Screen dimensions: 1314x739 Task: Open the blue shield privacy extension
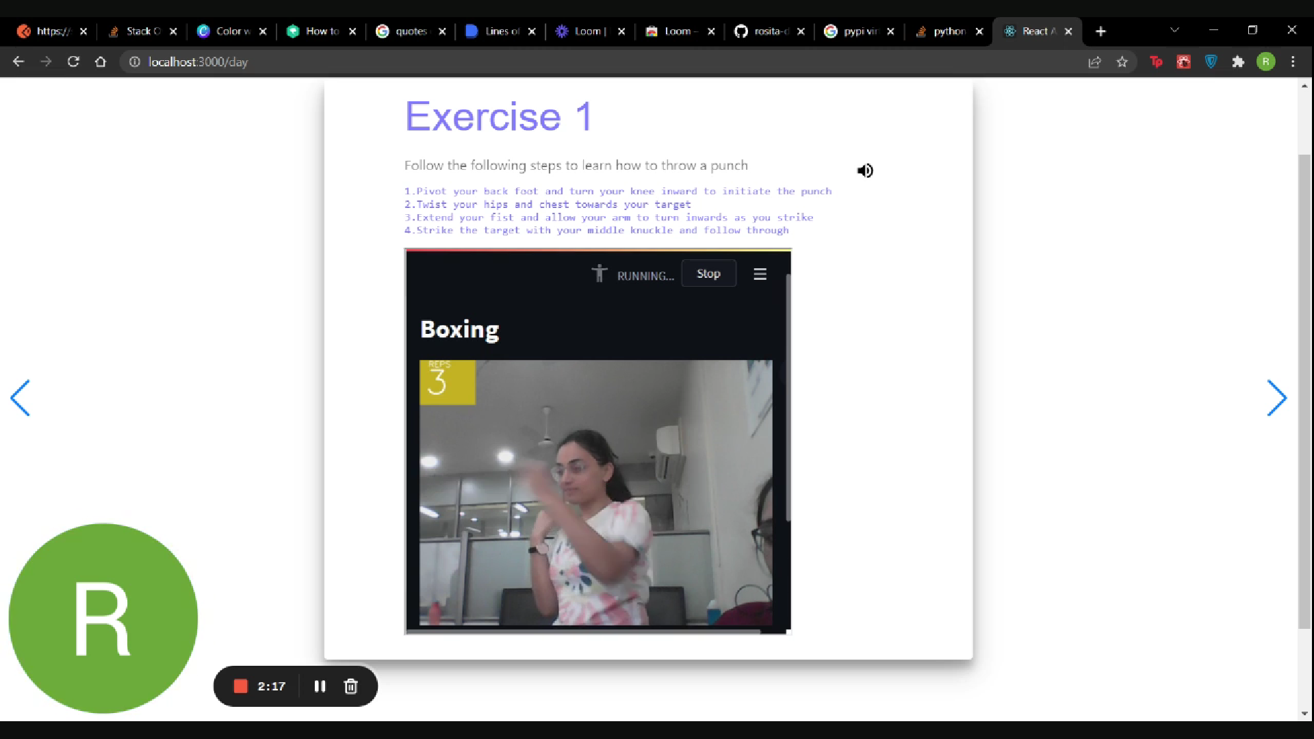tap(1211, 62)
